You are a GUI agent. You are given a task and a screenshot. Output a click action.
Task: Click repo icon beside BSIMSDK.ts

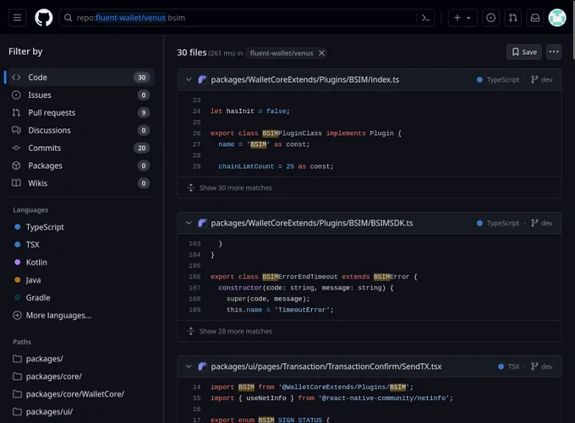click(202, 223)
